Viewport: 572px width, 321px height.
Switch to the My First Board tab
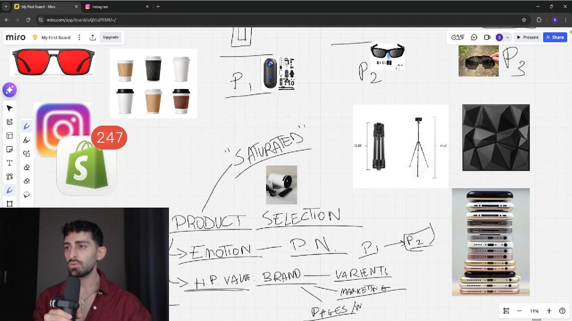46,7
